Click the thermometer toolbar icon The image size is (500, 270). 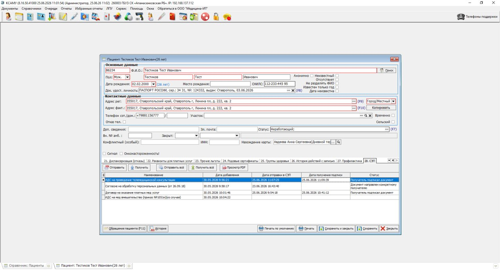[x=161, y=17]
